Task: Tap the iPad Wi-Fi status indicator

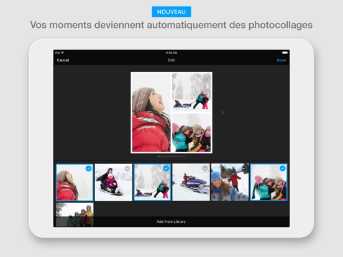Action: [60, 53]
